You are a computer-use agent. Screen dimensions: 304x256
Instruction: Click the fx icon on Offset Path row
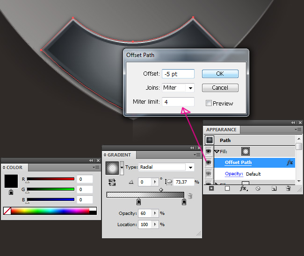[x=290, y=163]
